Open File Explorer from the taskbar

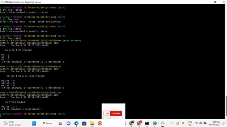92,123
